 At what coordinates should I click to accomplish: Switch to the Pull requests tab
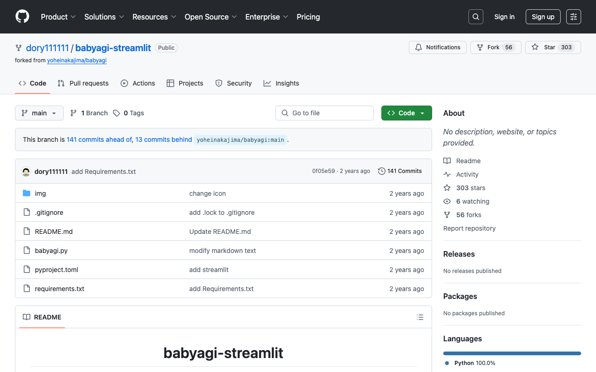coord(83,83)
